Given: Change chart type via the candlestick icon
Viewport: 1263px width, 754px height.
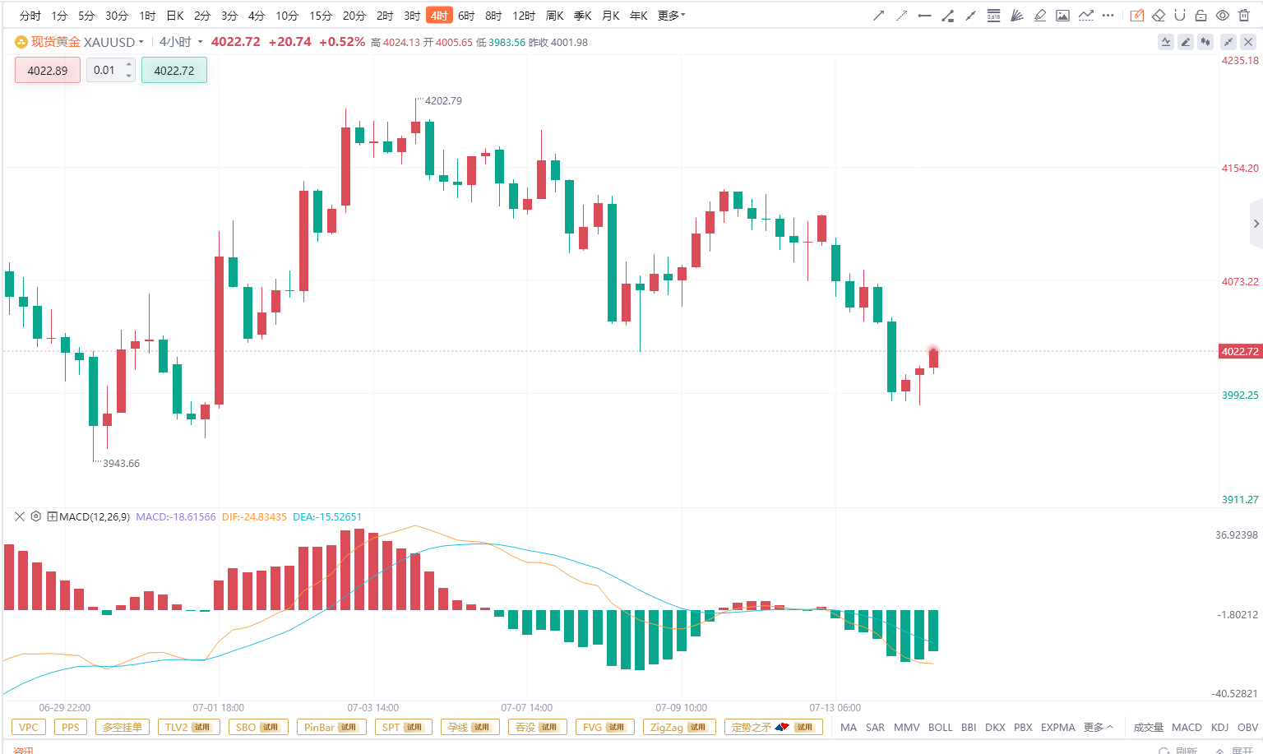Looking at the screenshot, I should coord(1206,42).
